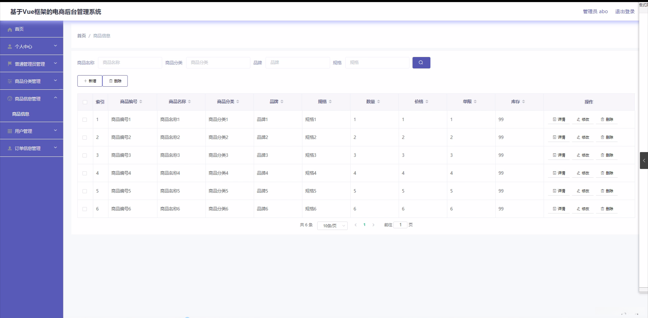Select 商品信息 submenu item
This screenshot has width=648, height=318.
coord(31,114)
